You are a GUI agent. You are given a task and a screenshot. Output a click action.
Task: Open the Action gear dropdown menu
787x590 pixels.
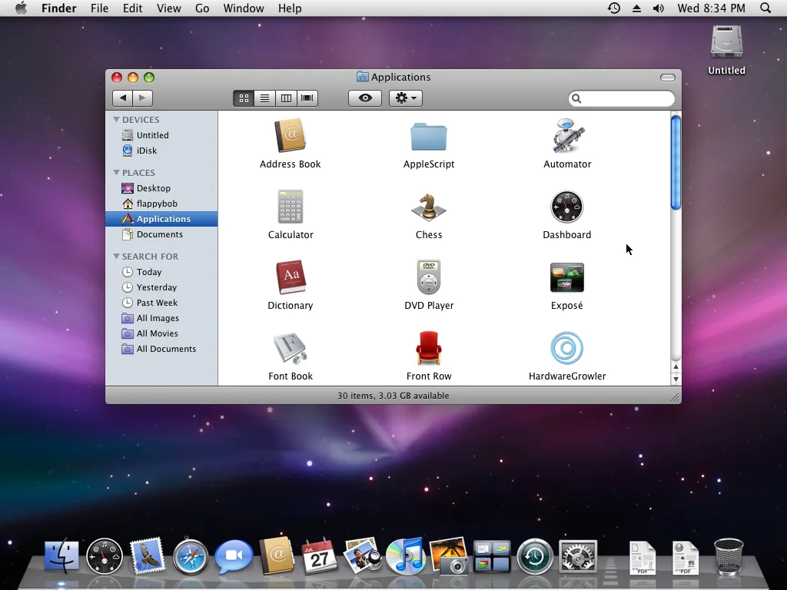coord(406,98)
